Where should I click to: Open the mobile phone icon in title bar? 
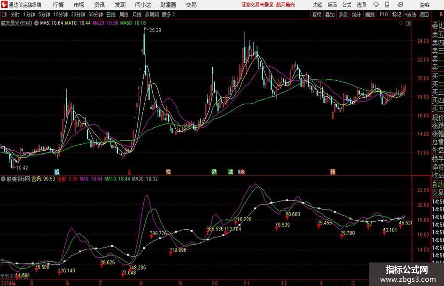click(387, 5)
